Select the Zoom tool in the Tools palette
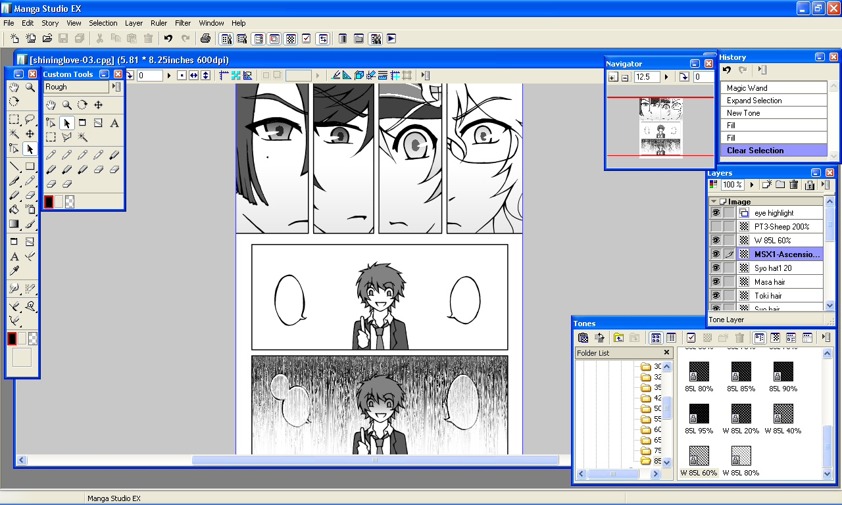The height and width of the screenshot is (505, 842). pos(30,87)
